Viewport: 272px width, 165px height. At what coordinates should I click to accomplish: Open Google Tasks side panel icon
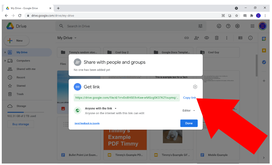point(264,62)
